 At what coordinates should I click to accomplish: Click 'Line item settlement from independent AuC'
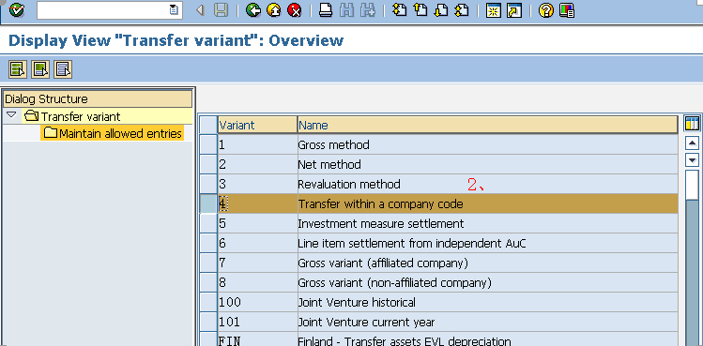point(488,244)
